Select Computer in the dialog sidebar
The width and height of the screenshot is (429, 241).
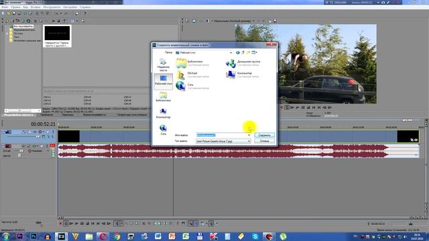[x=163, y=113]
